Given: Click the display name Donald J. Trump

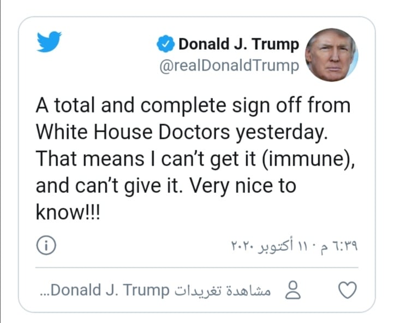Looking at the screenshot, I should (239, 44).
